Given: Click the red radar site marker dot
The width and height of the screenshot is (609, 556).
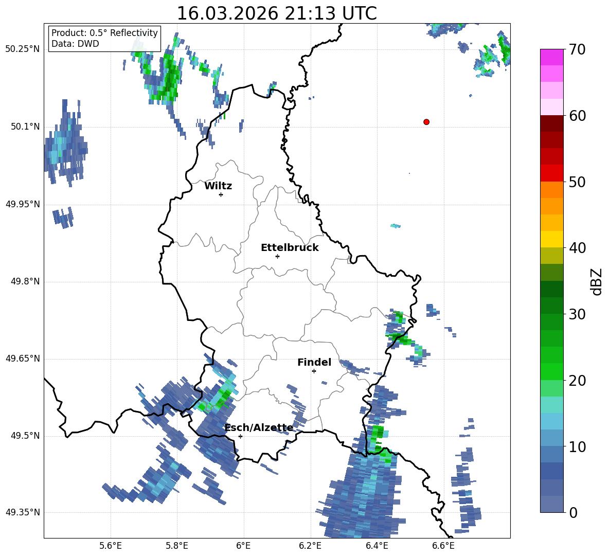Looking at the screenshot, I should pyautogui.click(x=426, y=122).
